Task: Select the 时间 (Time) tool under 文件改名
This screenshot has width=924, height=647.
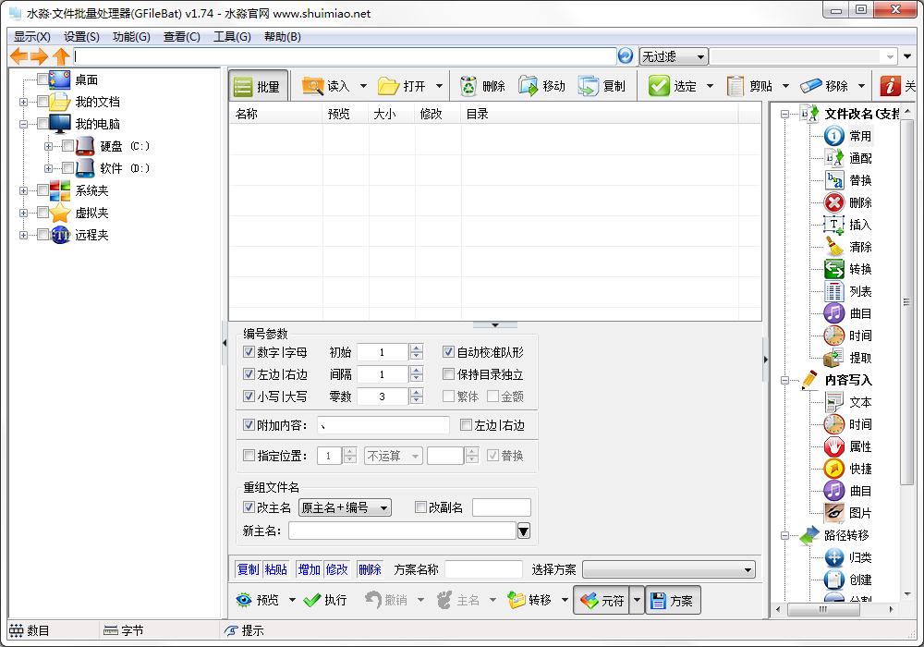Action: point(851,336)
